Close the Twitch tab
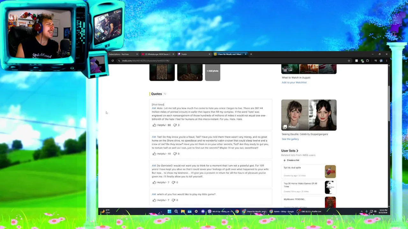This screenshot has height=229, width=408. point(209,54)
